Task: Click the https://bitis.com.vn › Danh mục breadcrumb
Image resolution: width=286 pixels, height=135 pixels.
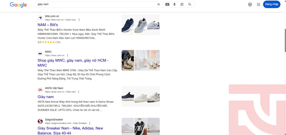Action: (x=61, y=20)
